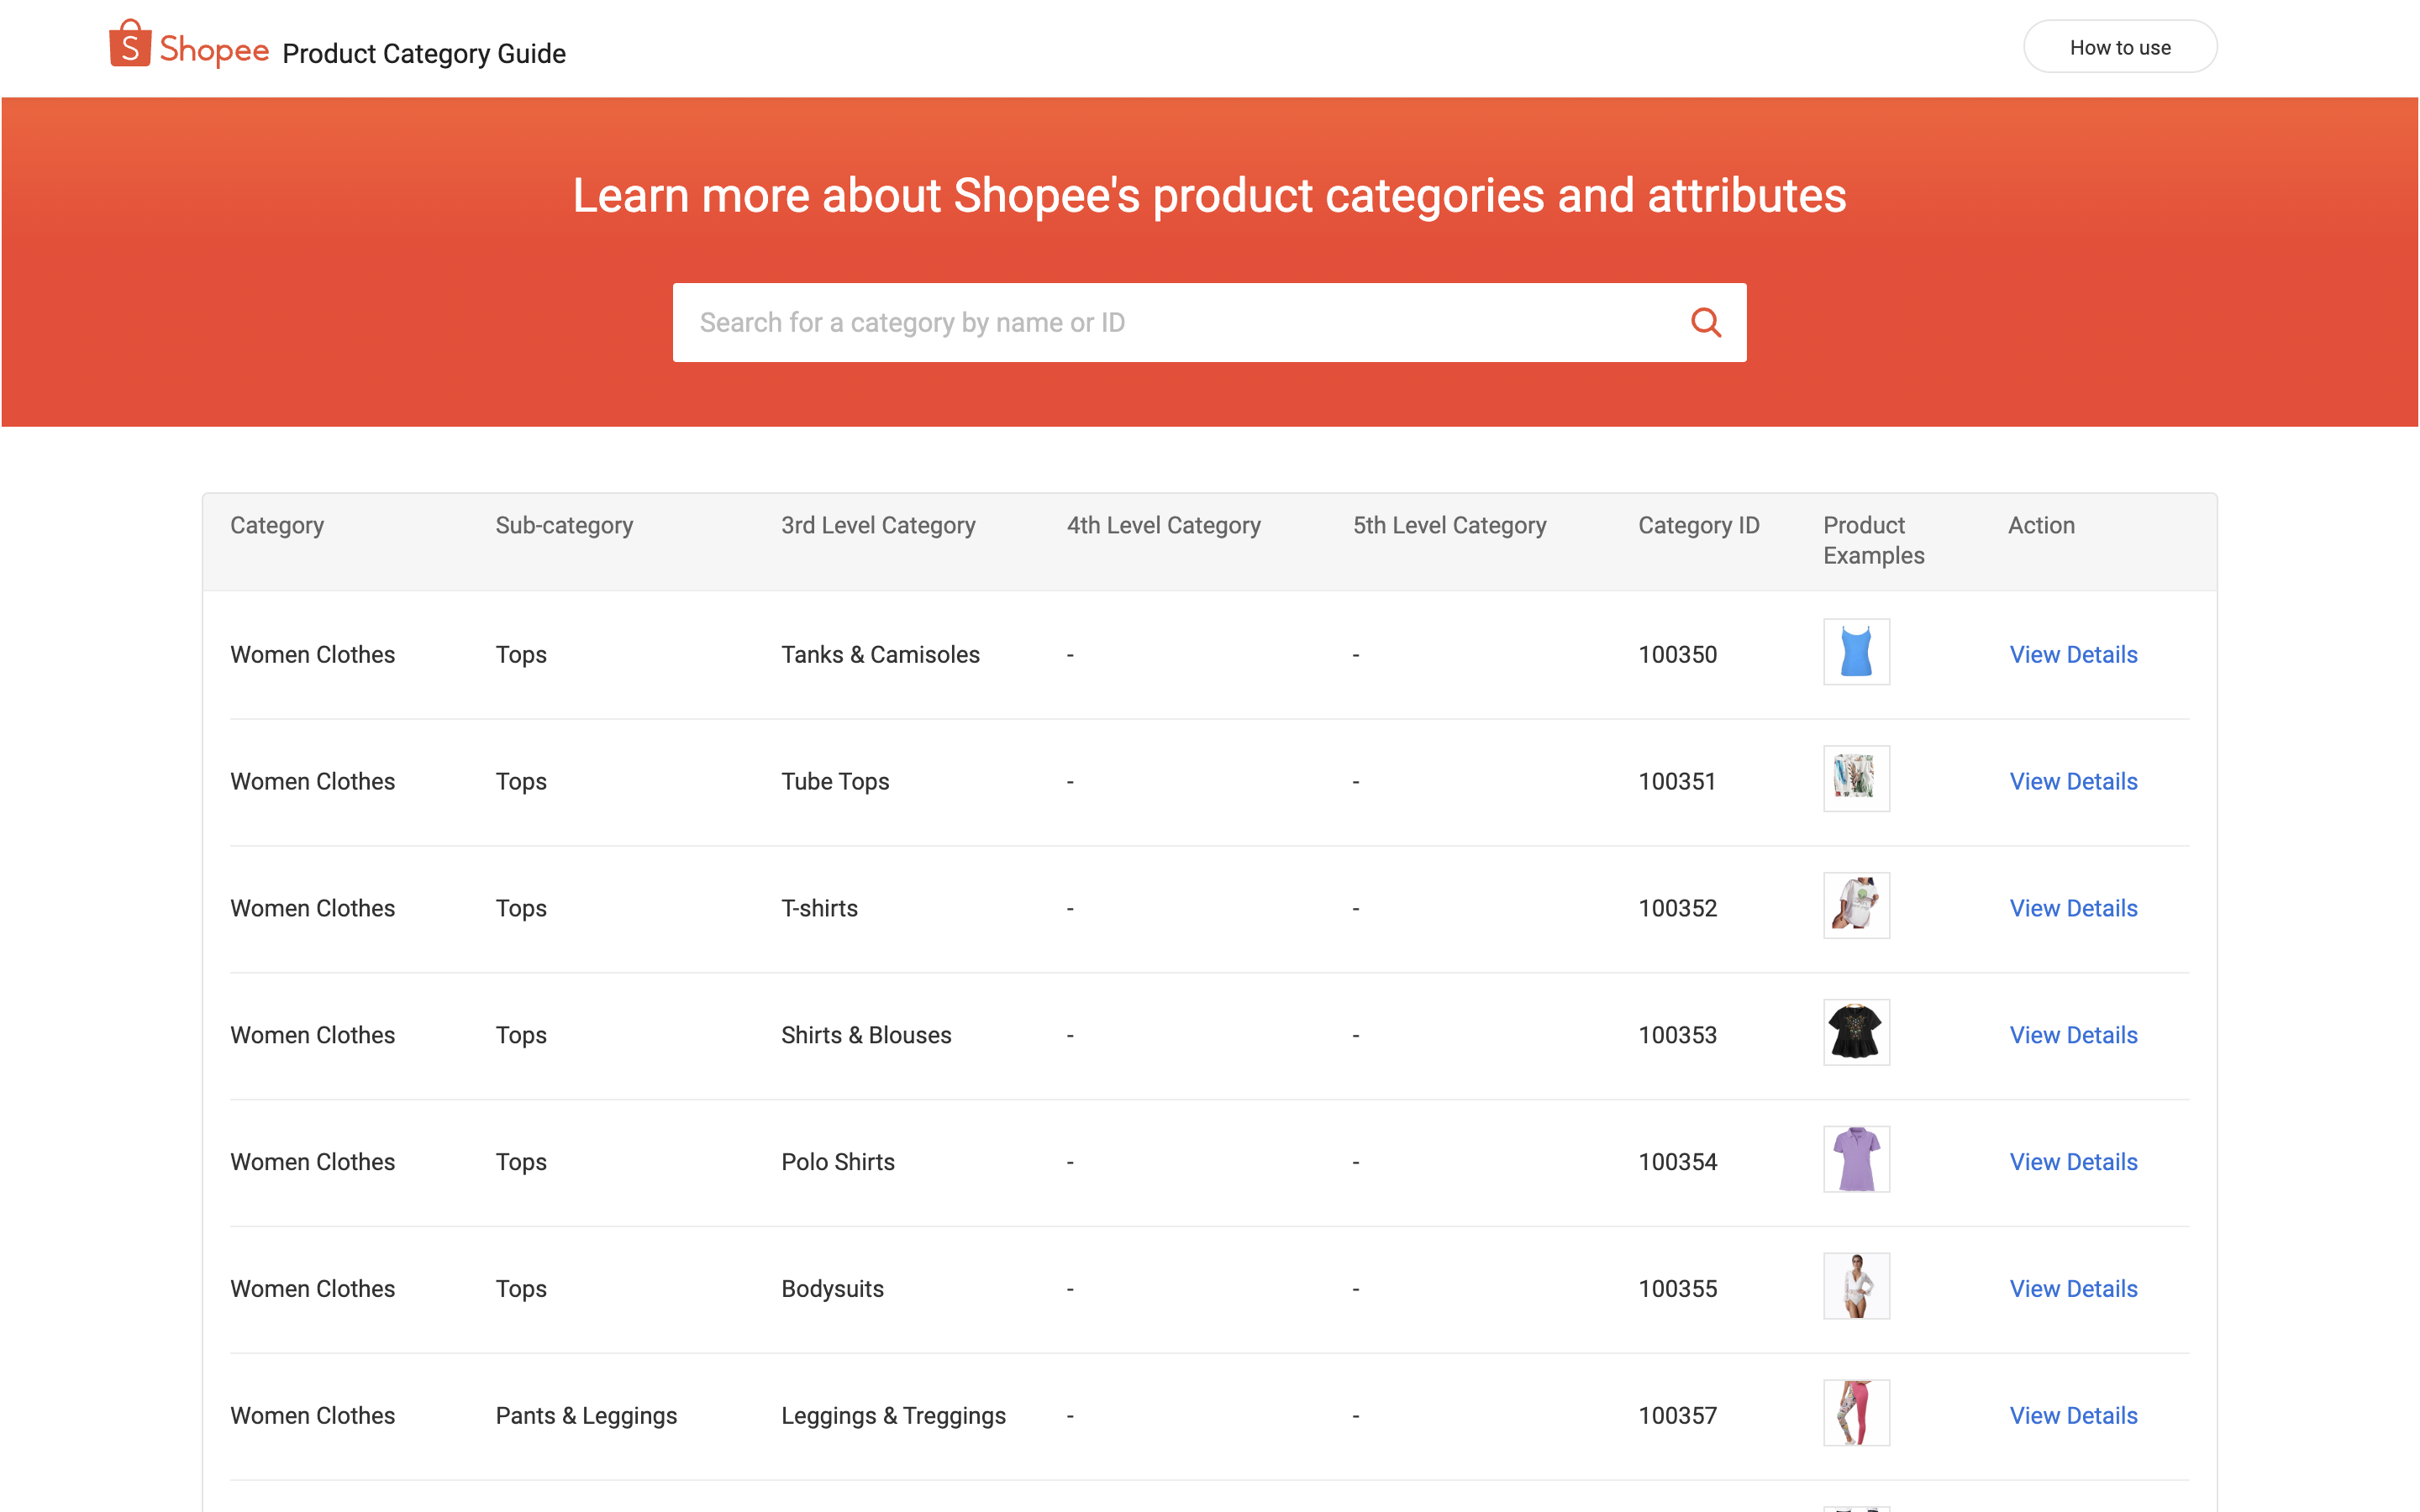
Task: View the Tube Tops product example thumbnail
Action: pyautogui.click(x=1856, y=779)
